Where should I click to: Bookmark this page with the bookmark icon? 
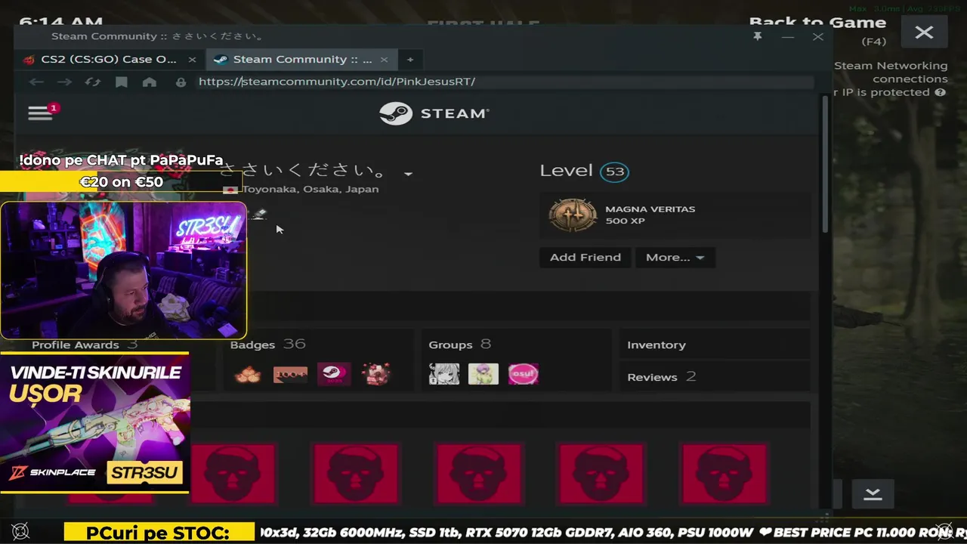122,82
